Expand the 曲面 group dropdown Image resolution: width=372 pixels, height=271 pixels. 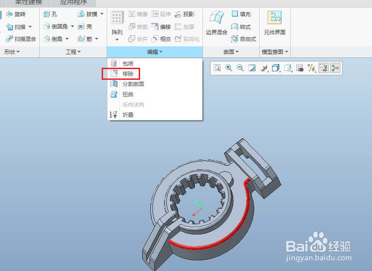coord(231,52)
